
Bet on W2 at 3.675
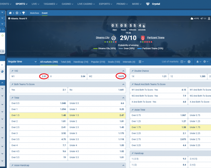point(106,76)
